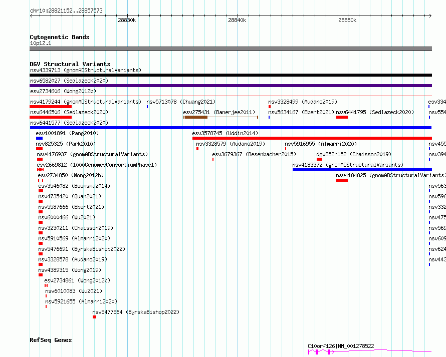Viewport: 446px width, 357px height.
Task: Open nsv6446506 (Sedlazeck2020) variant
Action: 69,112
